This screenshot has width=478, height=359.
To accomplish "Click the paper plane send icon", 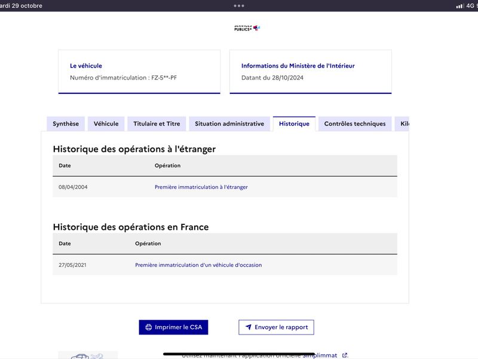I will coord(249,327).
